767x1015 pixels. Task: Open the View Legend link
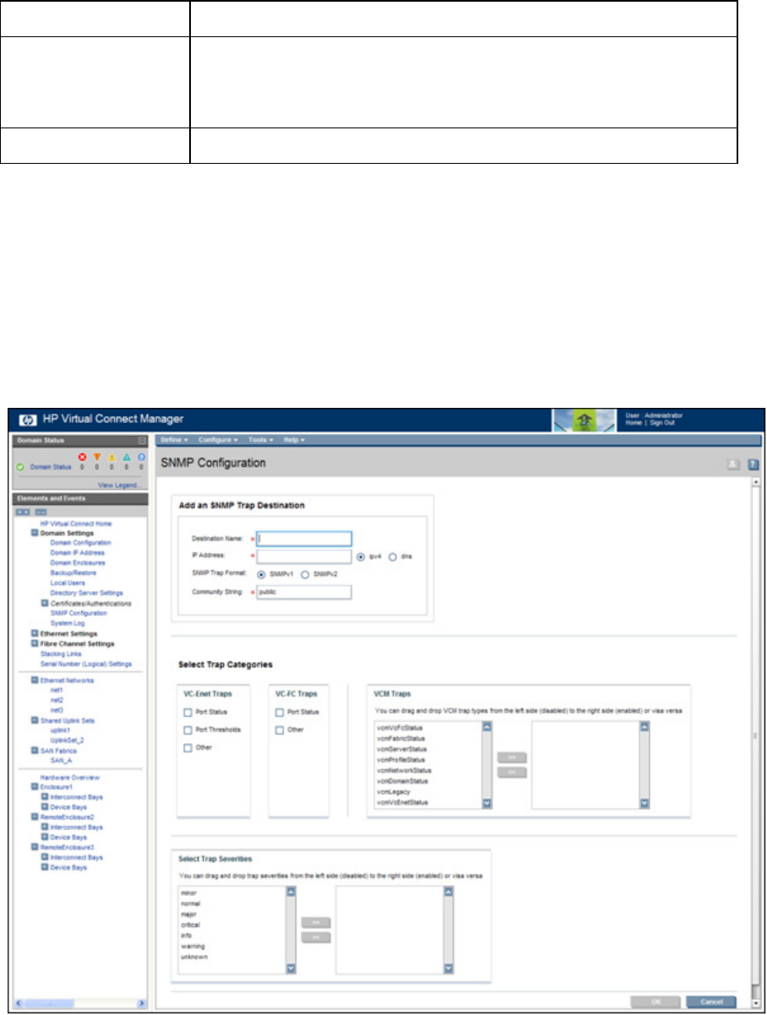[x=122, y=486]
